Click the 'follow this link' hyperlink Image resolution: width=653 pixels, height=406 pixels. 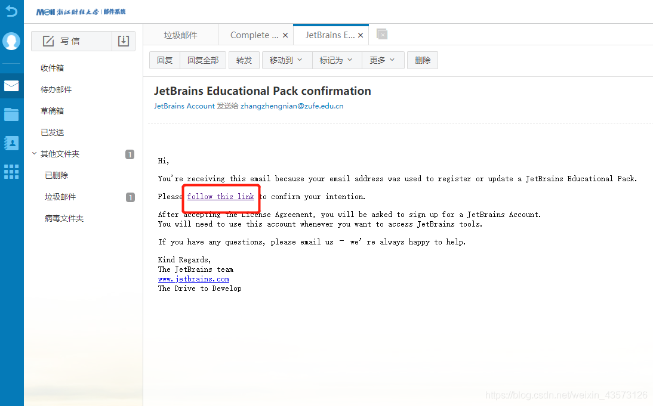tap(220, 196)
